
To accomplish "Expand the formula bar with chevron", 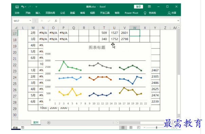I will point(178,21).
